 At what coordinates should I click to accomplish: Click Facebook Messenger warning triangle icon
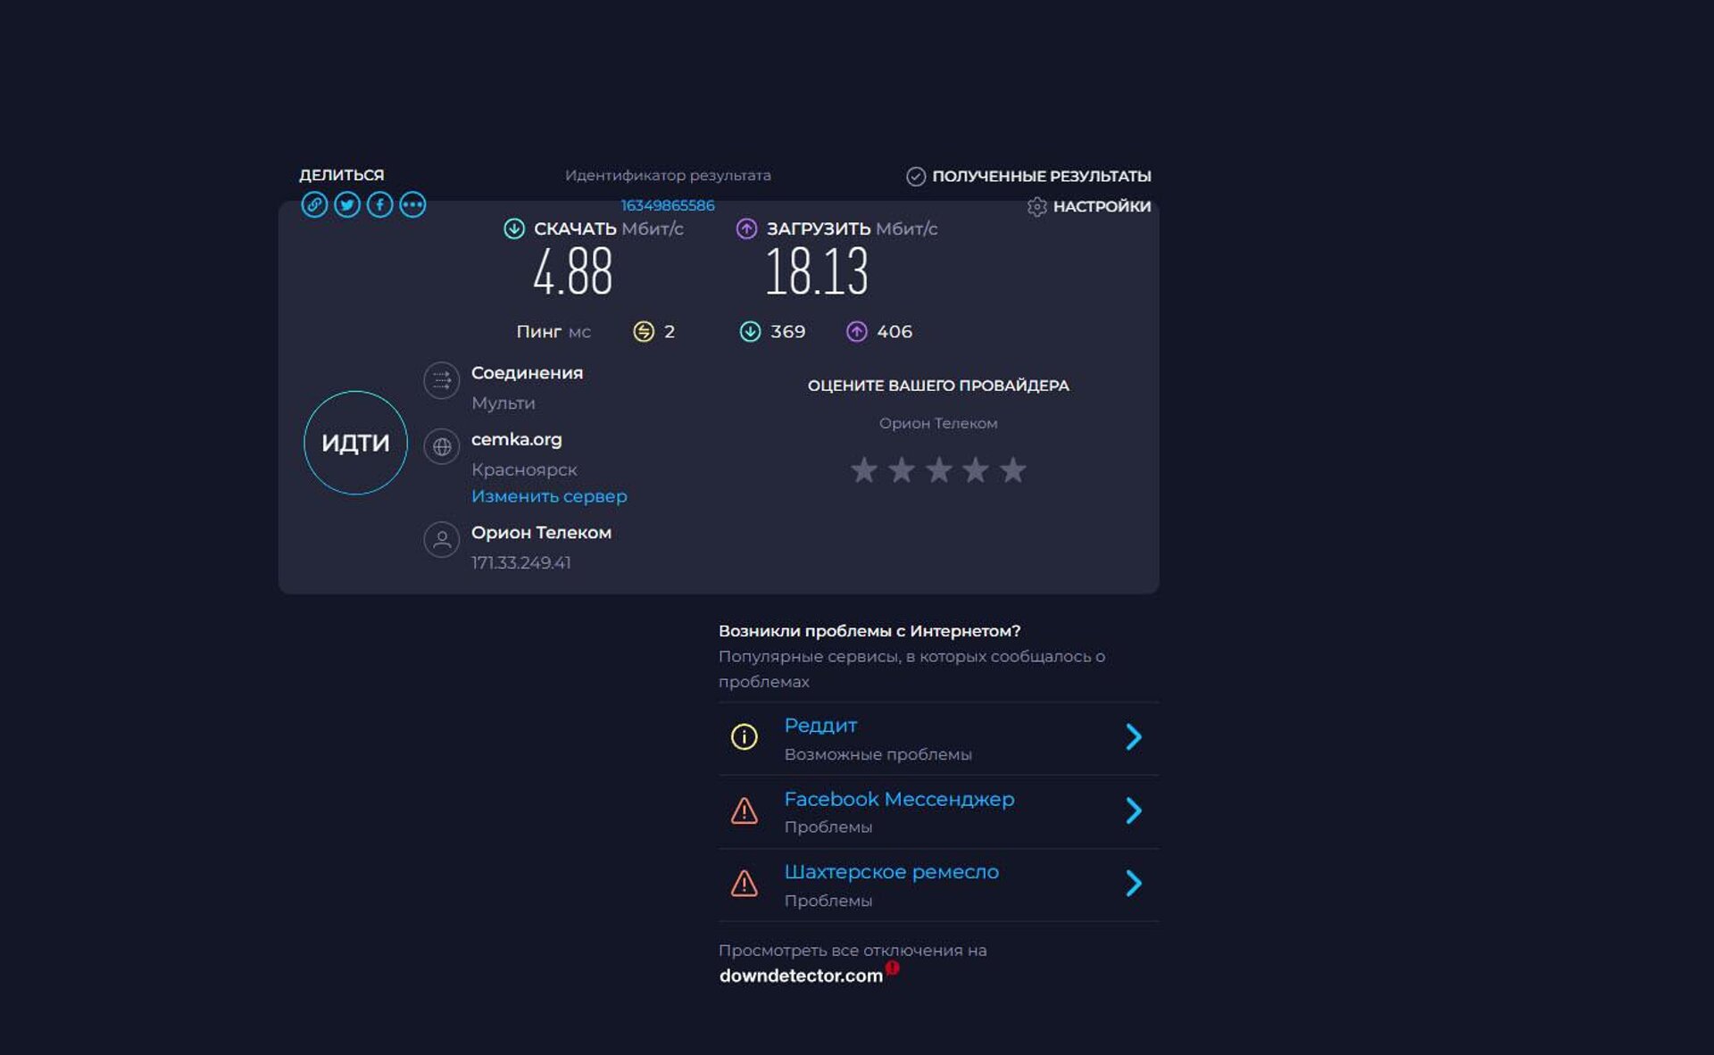(745, 810)
